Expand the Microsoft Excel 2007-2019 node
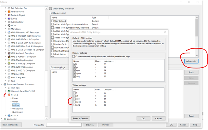208x130 pixels. click(x=6, y=91)
